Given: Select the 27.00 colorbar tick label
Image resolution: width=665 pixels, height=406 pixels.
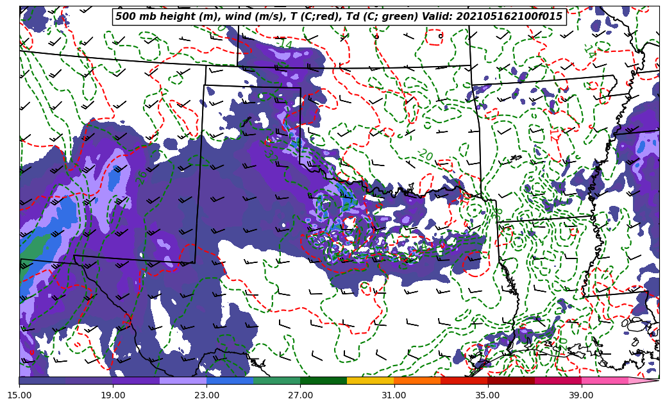Looking at the screenshot, I should tap(300, 395).
